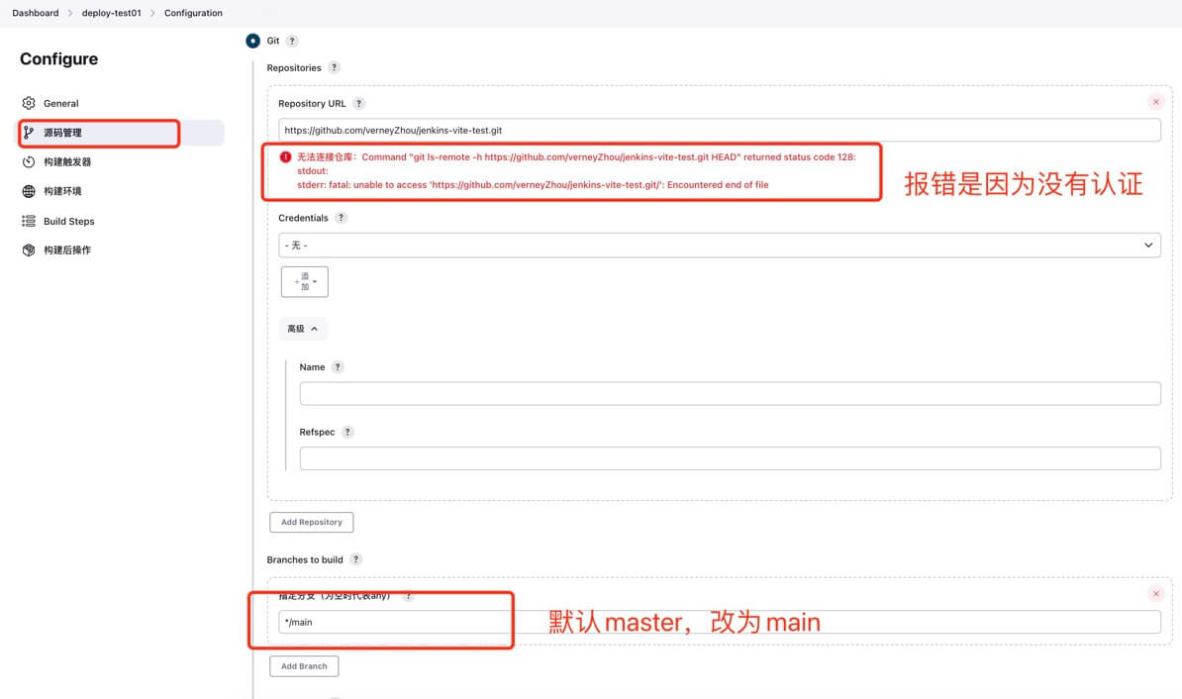Screen dimensions: 1182x699
Task: Click the 构建后操作 cube icon
Action: (x=29, y=250)
